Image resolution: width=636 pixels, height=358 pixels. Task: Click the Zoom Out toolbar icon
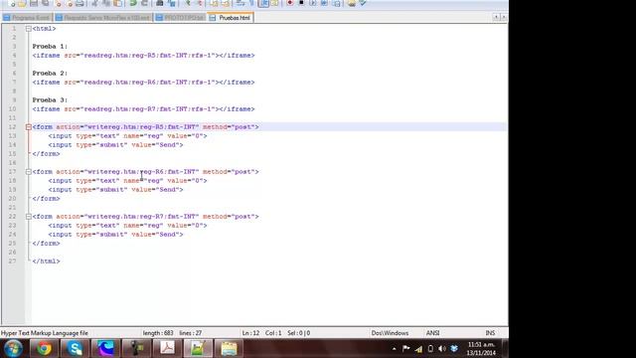point(199,3)
